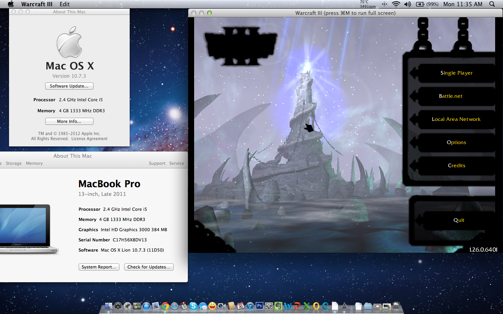The width and height of the screenshot is (503, 314).
Task: Open the Edit menu
Action: point(64,4)
